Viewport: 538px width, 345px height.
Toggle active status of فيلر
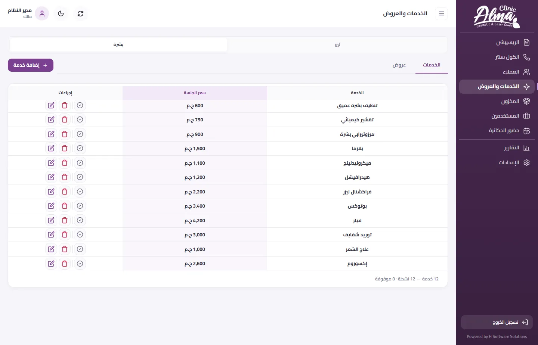point(80,220)
